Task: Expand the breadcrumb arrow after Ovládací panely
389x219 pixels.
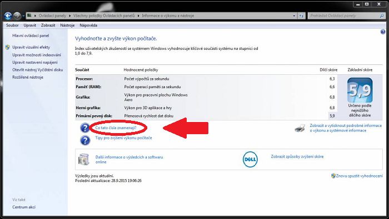Action: (x=69, y=16)
